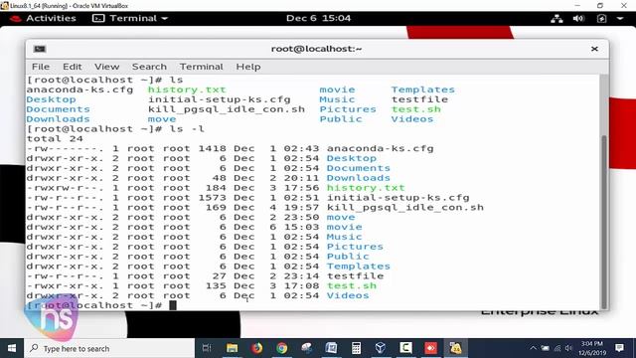Open the Edit menu
This screenshot has width=636, height=358.
point(73,67)
